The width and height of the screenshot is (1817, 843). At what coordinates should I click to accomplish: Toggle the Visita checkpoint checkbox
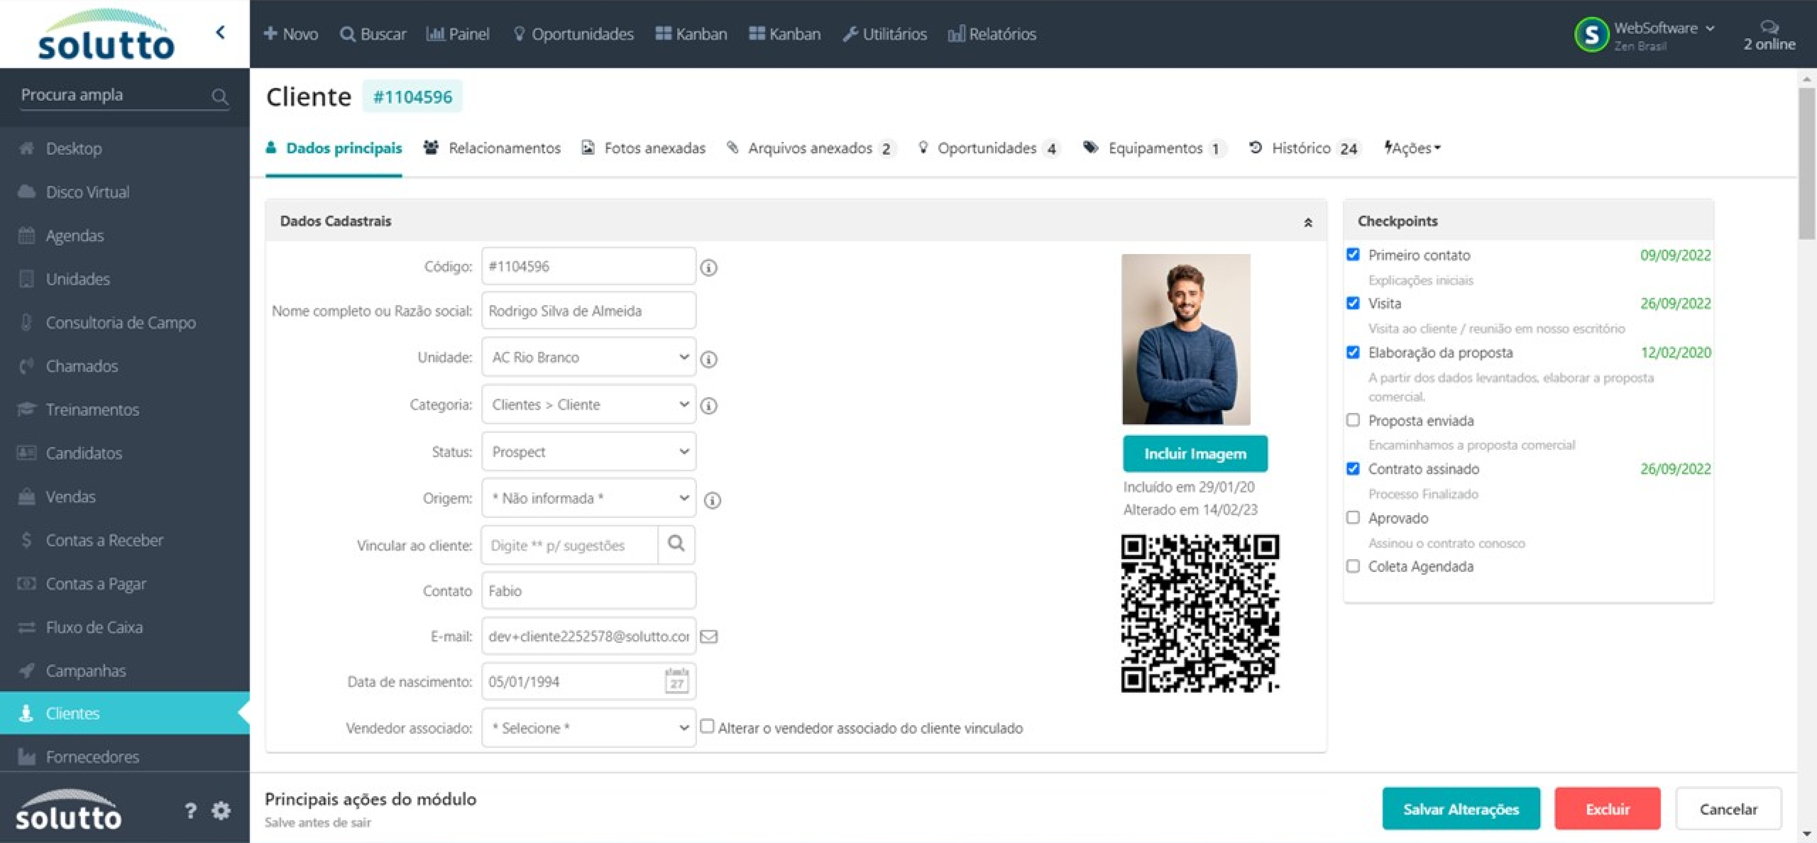[x=1352, y=303]
